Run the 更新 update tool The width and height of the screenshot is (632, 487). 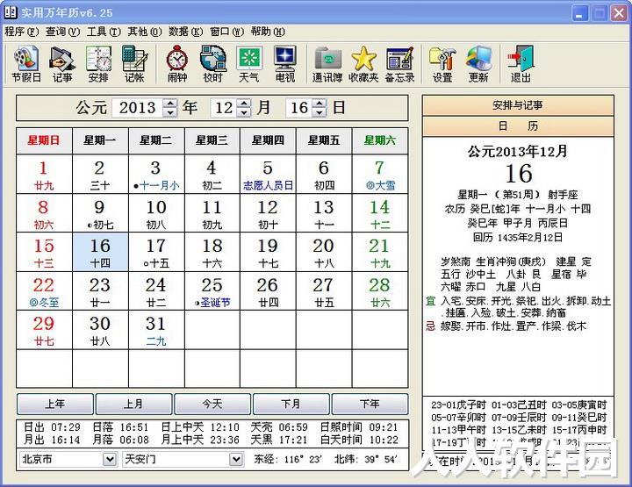(x=478, y=64)
